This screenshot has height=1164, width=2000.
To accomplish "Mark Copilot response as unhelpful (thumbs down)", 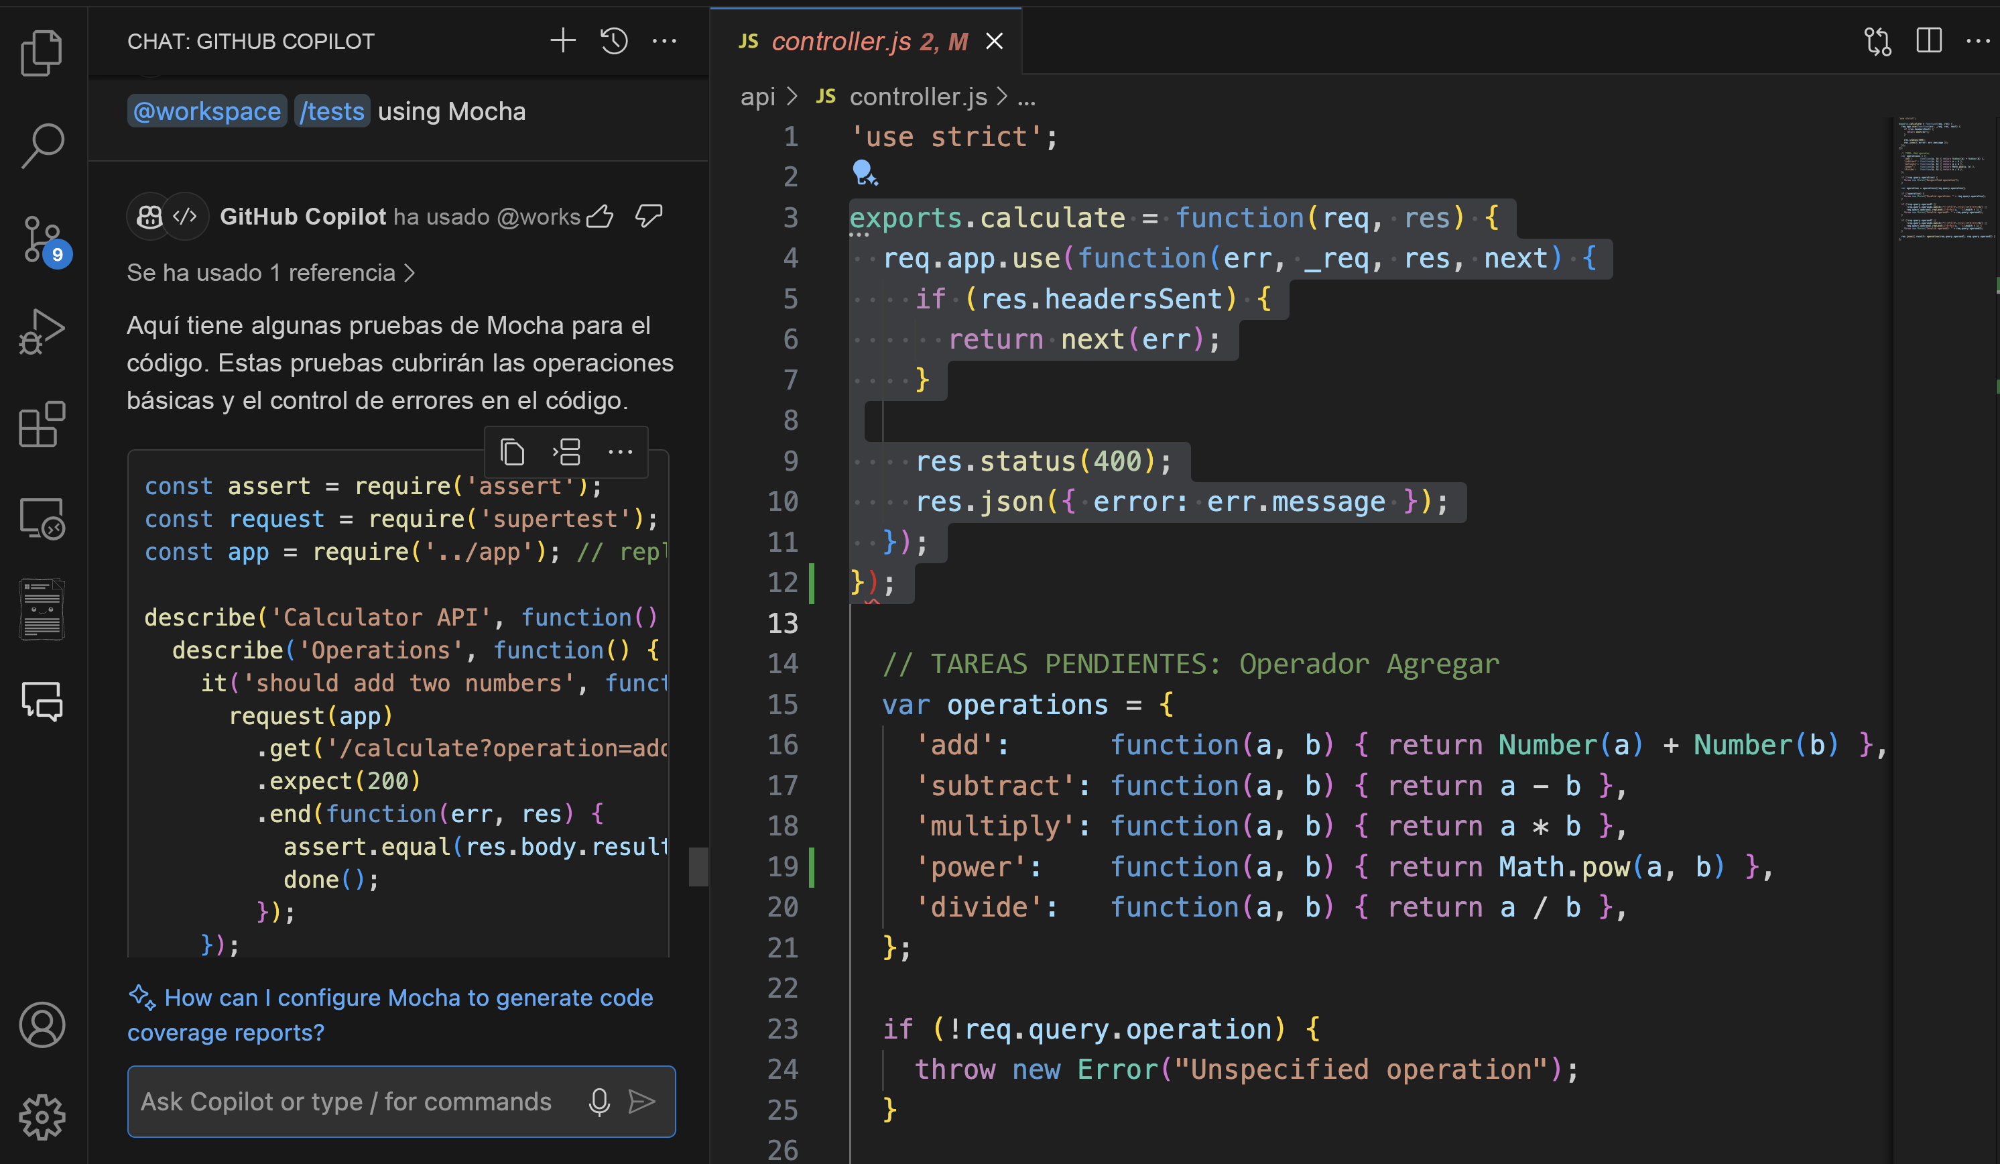I will coord(648,216).
